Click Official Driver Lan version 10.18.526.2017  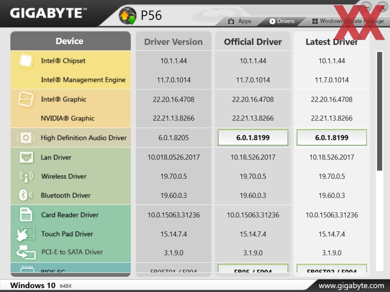(253, 157)
